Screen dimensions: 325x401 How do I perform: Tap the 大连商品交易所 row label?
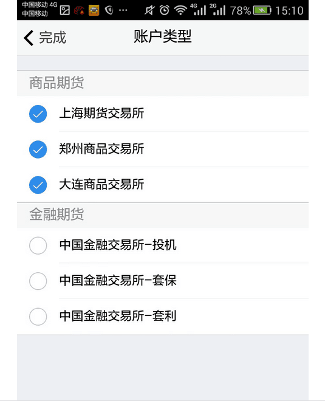[102, 184]
